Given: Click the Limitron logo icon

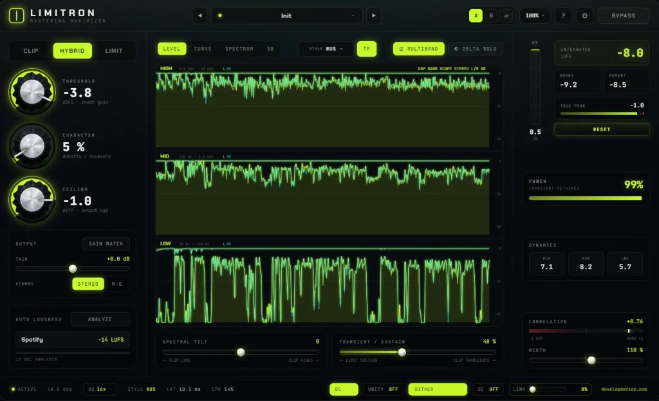Looking at the screenshot, I should point(16,15).
